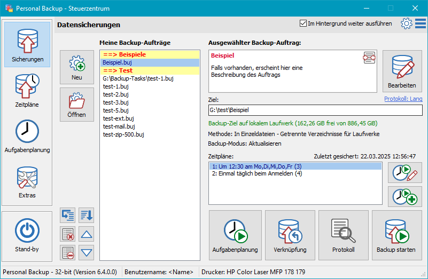Screen dimensions: 428x279
Task: Select G:\Backup-Tasks\test-1.buj entry
Action: tap(150, 78)
